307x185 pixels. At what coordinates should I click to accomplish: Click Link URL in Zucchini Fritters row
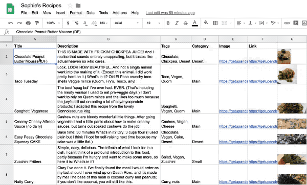263,161
